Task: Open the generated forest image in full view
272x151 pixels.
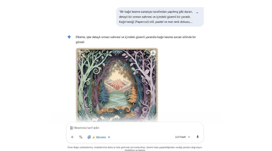Action: (117, 85)
